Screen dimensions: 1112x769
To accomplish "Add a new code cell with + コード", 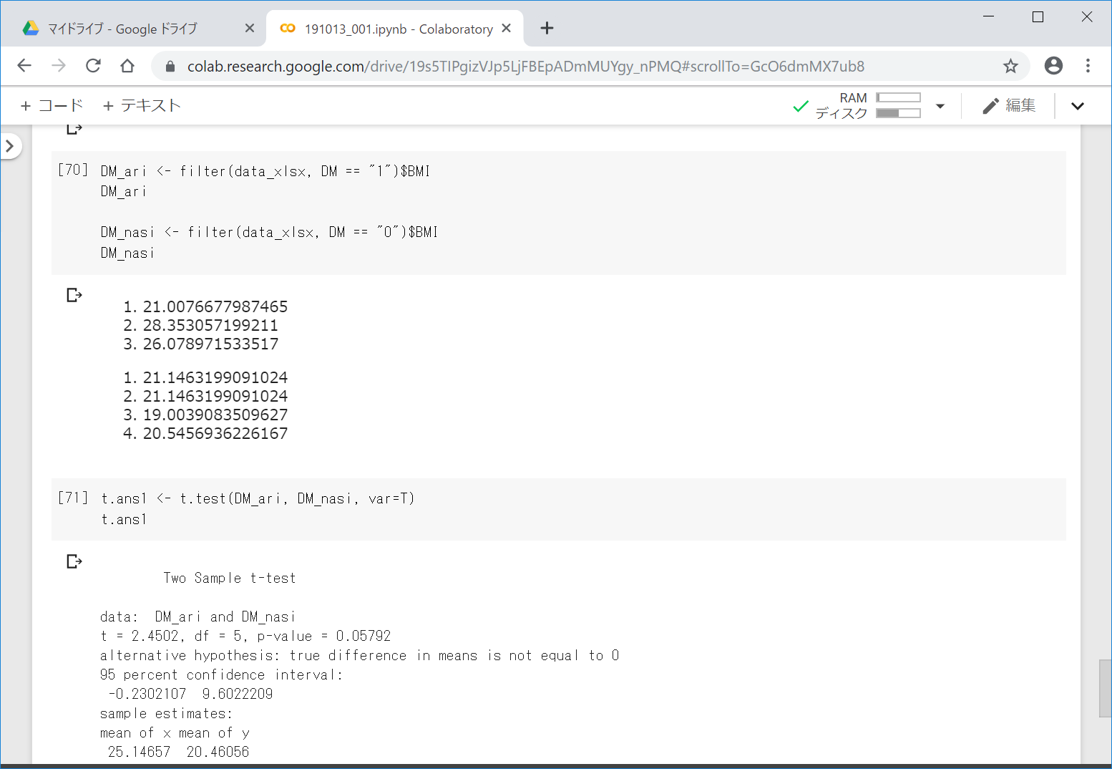I will pyautogui.click(x=52, y=106).
